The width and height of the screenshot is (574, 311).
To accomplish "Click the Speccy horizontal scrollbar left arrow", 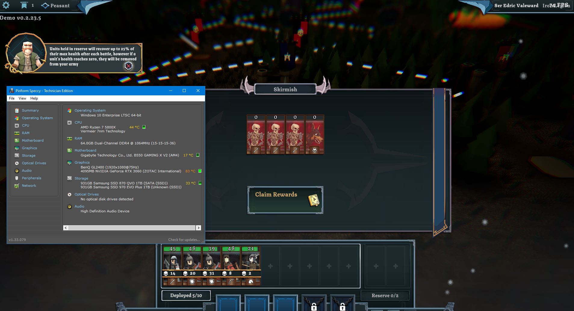I will click(x=66, y=228).
